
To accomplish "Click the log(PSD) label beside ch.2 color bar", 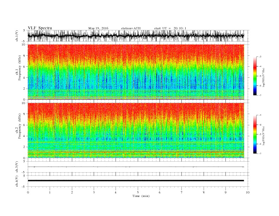I will tap(263, 136).
